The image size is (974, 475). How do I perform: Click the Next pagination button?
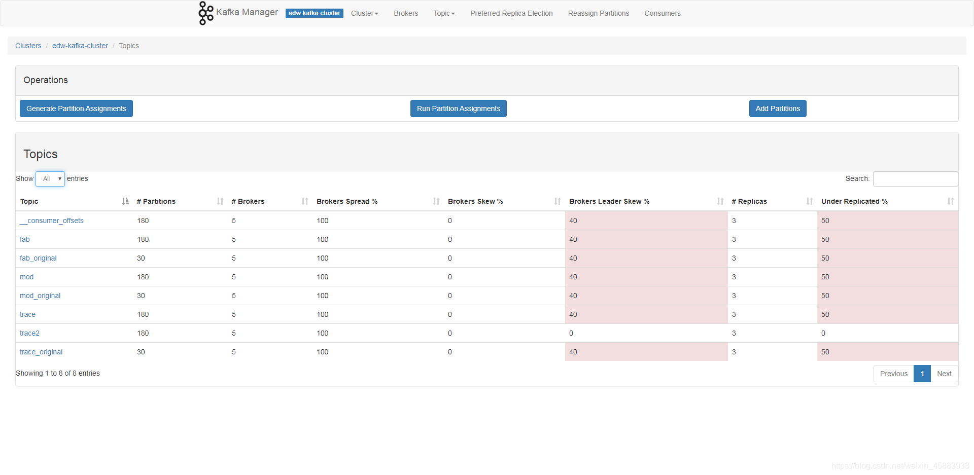tap(944, 374)
